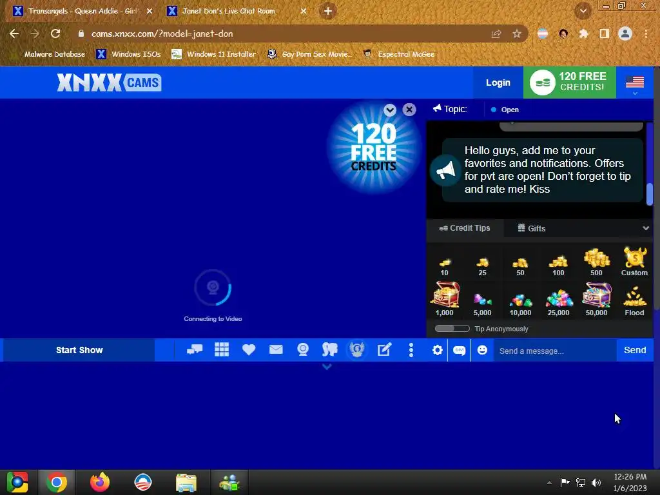660x495 pixels.
Task: Switch to the Transangels browser tab
Action: [82, 11]
